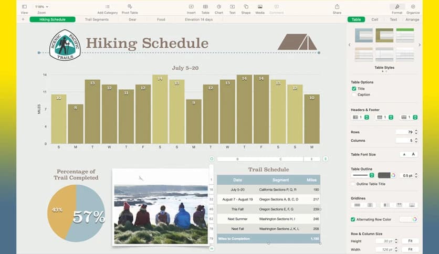Viewport: 439px width, 254px height.
Task: Click the header row gridlines button
Action: point(399,205)
